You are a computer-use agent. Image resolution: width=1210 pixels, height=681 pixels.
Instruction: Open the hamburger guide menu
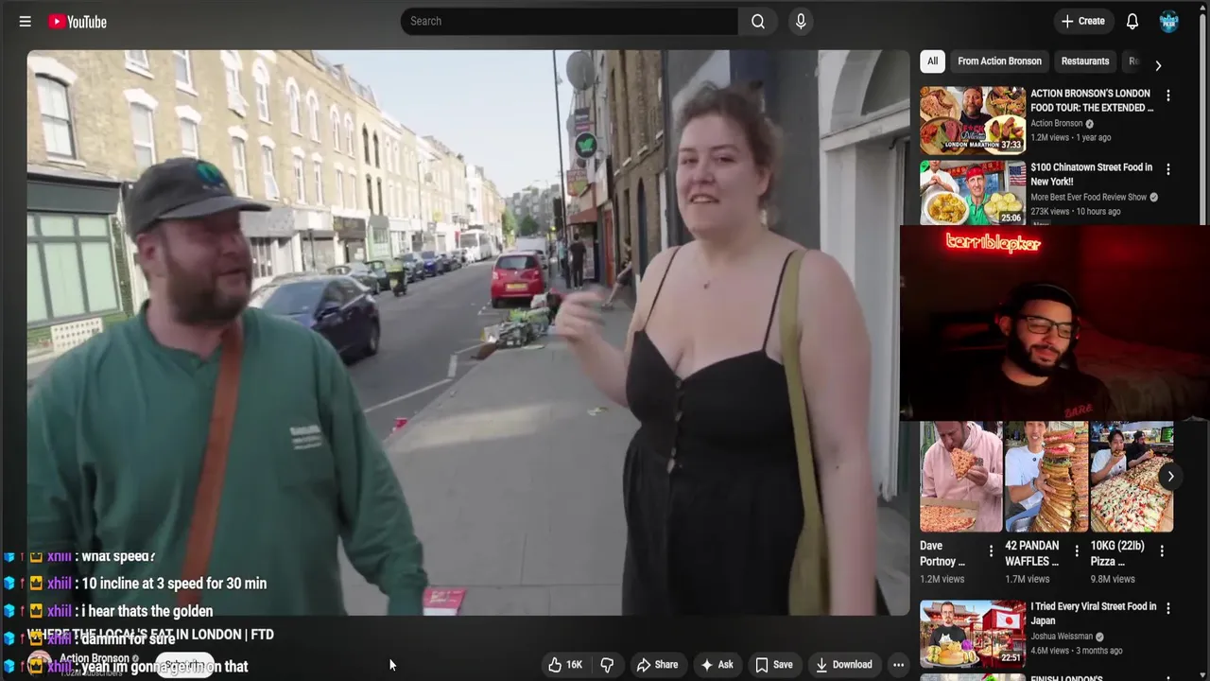point(26,21)
